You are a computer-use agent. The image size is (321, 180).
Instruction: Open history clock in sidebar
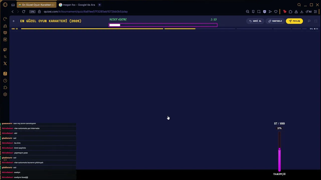pos(5,81)
